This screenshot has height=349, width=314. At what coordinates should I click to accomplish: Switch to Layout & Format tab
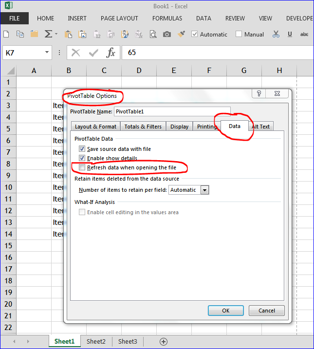95,127
